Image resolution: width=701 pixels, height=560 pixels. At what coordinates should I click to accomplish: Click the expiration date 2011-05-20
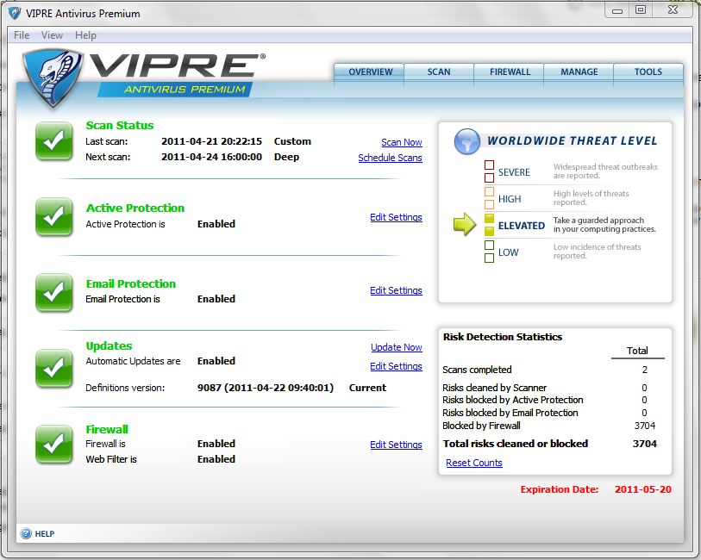[x=643, y=489]
